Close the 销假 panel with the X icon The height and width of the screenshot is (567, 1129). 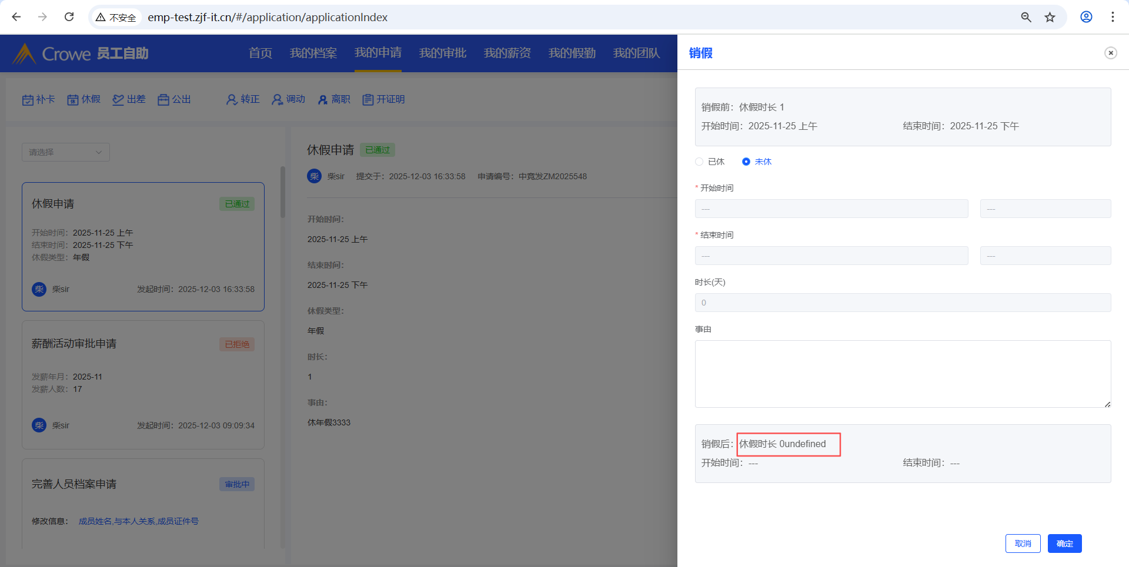pos(1111,53)
